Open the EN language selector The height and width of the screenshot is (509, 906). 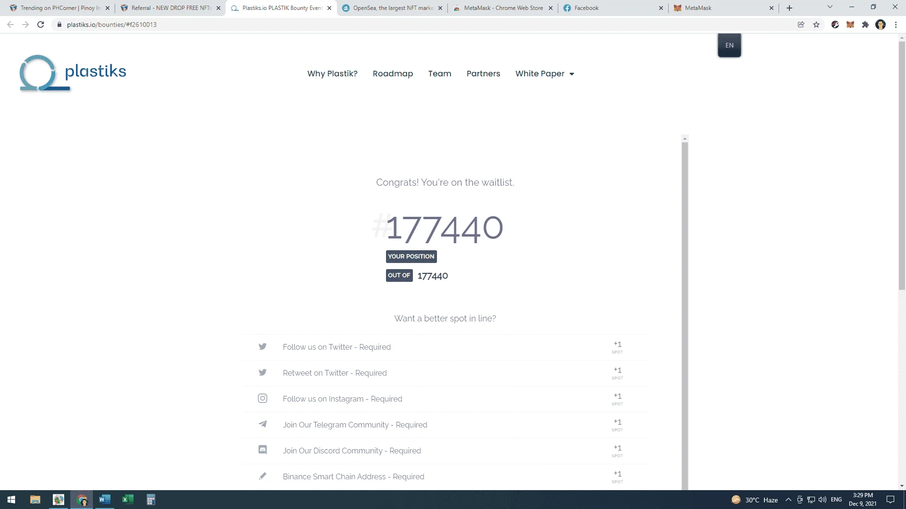pos(730,45)
